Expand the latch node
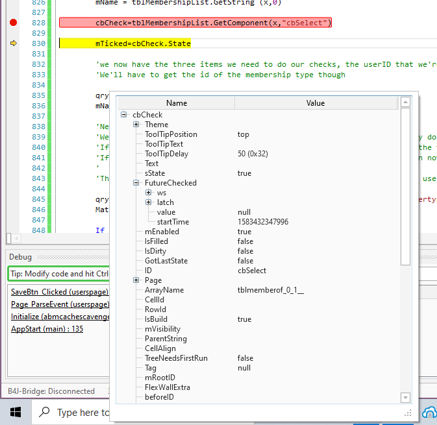437x425 pixels. click(x=148, y=202)
